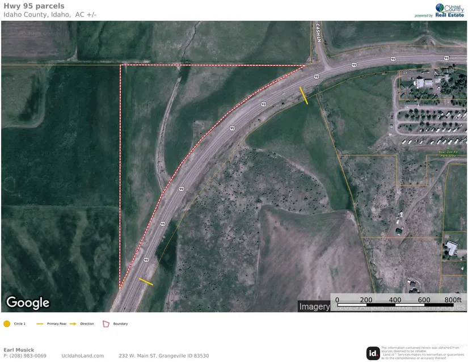This screenshot has width=468, height=362.
Task: Click the red Boundary polygon legend icon
Action: [106, 324]
